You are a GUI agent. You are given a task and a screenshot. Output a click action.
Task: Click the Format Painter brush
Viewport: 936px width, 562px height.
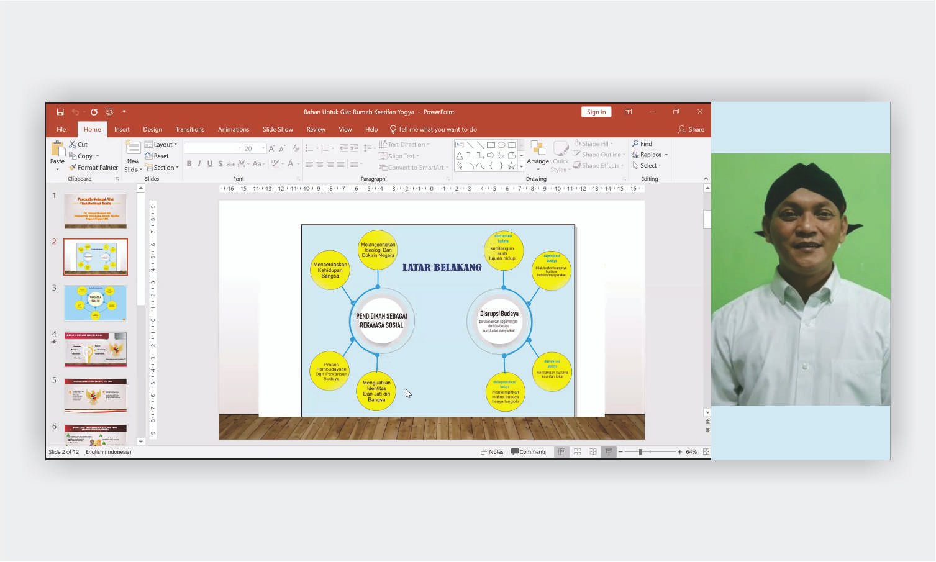point(93,167)
